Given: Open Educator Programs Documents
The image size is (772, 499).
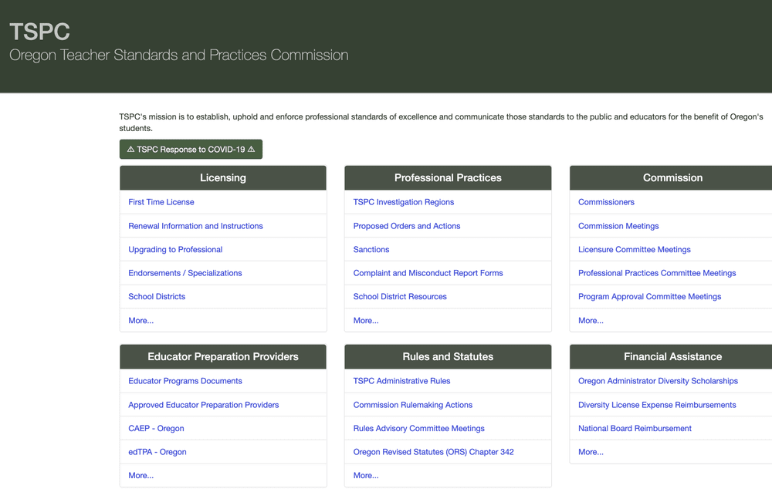Looking at the screenshot, I should [x=185, y=381].
